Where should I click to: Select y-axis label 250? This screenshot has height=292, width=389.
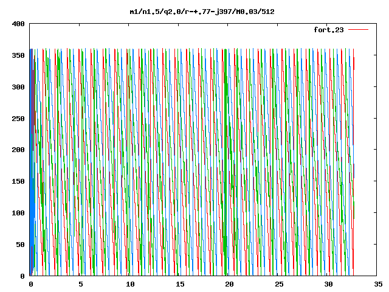[x=18, y=119]
